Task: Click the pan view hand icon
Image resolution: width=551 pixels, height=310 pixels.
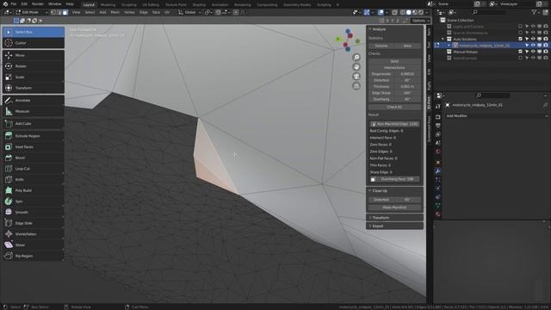Action: (356, 67)
